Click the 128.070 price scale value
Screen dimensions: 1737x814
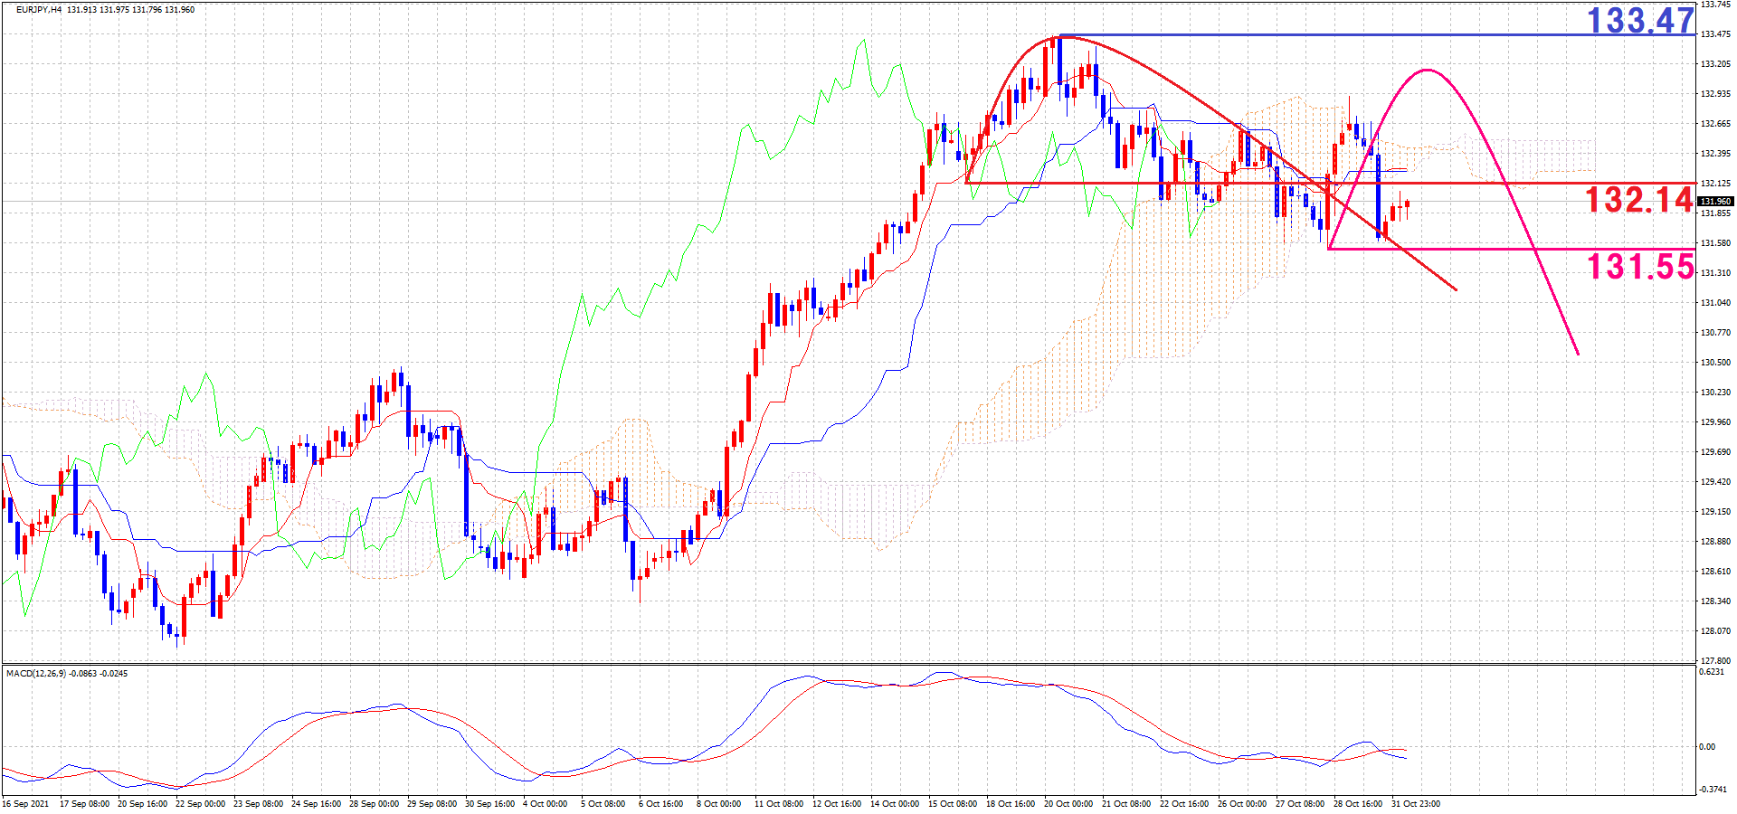1715,631
